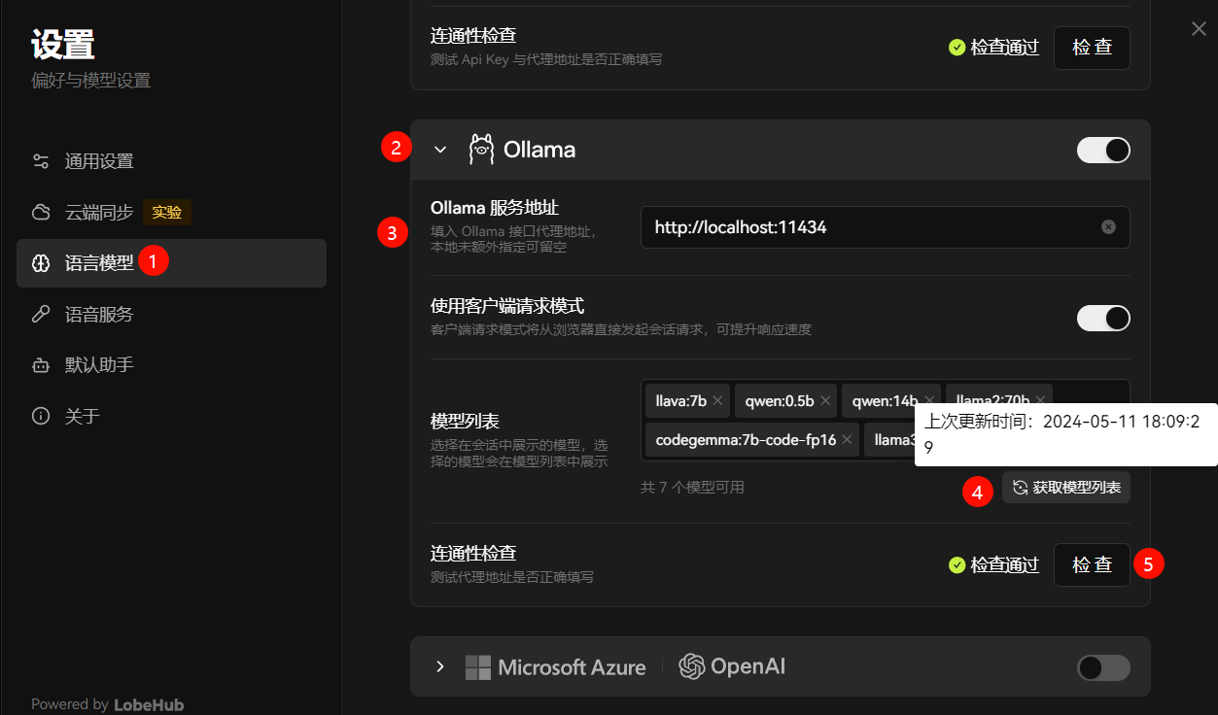Disable the Ollama provider toggle

[1103, 150]
